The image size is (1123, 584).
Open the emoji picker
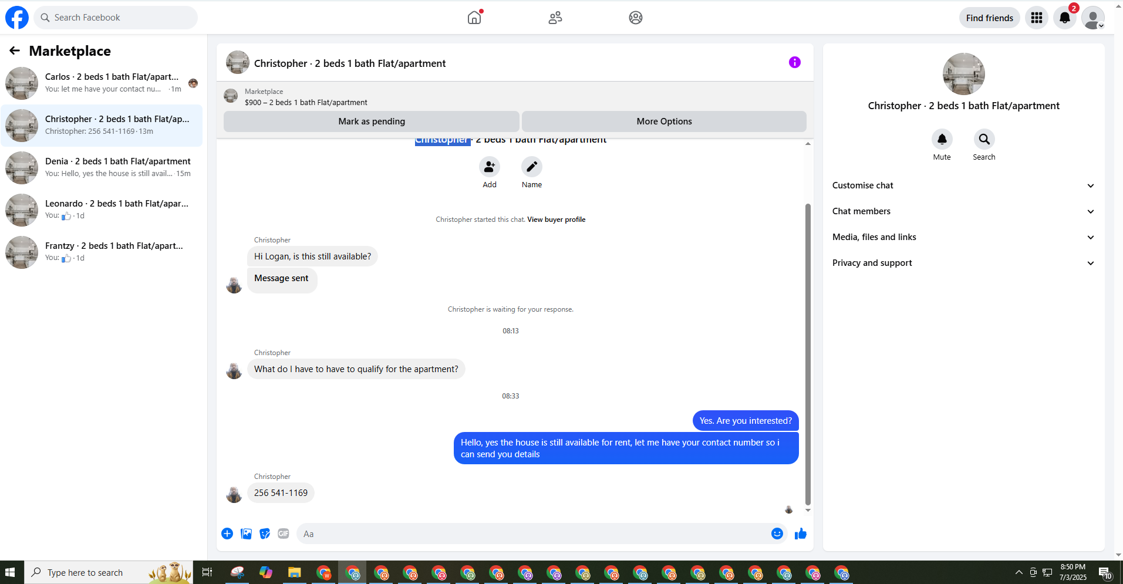[x=777, y=534]
